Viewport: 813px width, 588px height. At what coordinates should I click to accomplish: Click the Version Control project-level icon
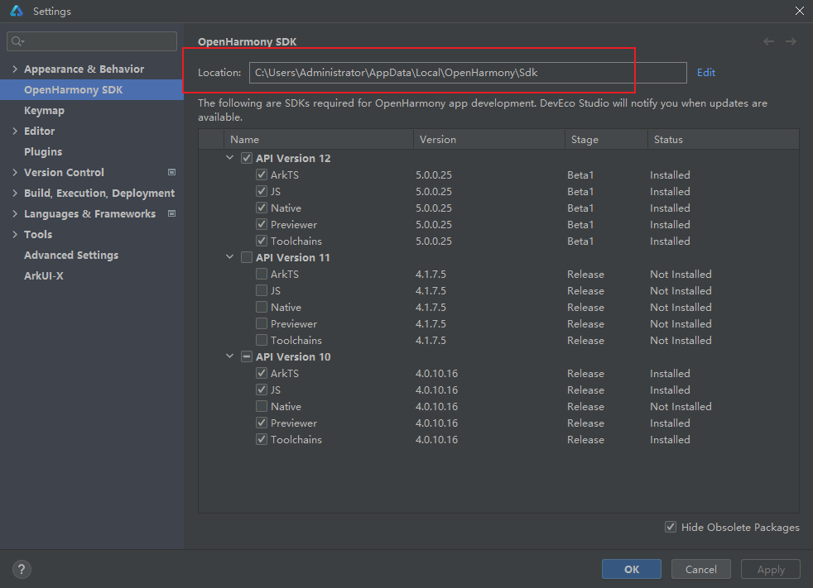click(171, 172)
